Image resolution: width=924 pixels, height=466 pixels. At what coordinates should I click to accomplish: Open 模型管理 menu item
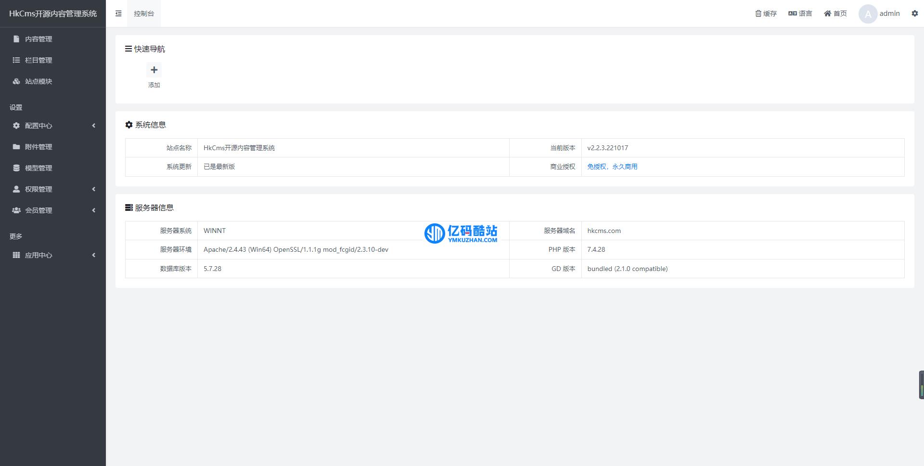pyautogui.click(x=53, y=168)
